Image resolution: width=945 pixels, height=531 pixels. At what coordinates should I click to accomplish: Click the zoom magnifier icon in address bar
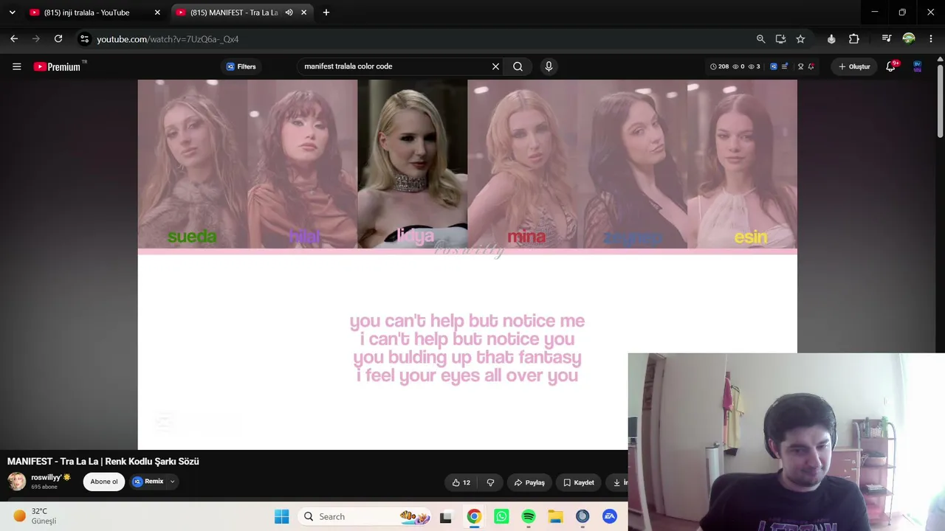pyautogui.click(x=760, y=39)
